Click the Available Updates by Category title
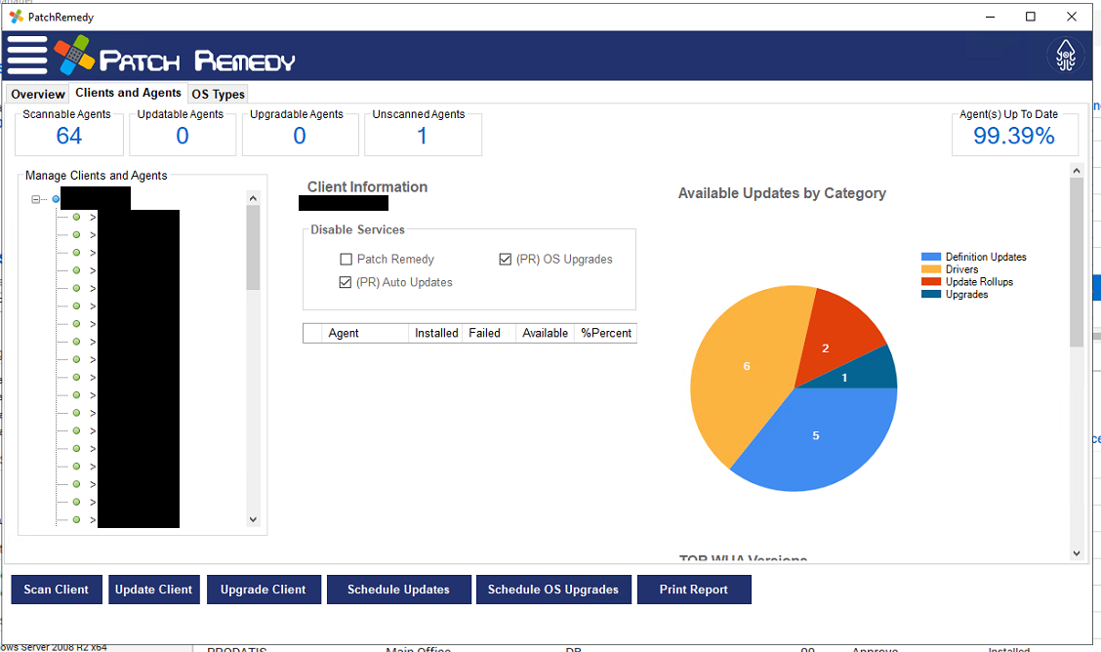The image size is (1101, 652). pos(782,193)
